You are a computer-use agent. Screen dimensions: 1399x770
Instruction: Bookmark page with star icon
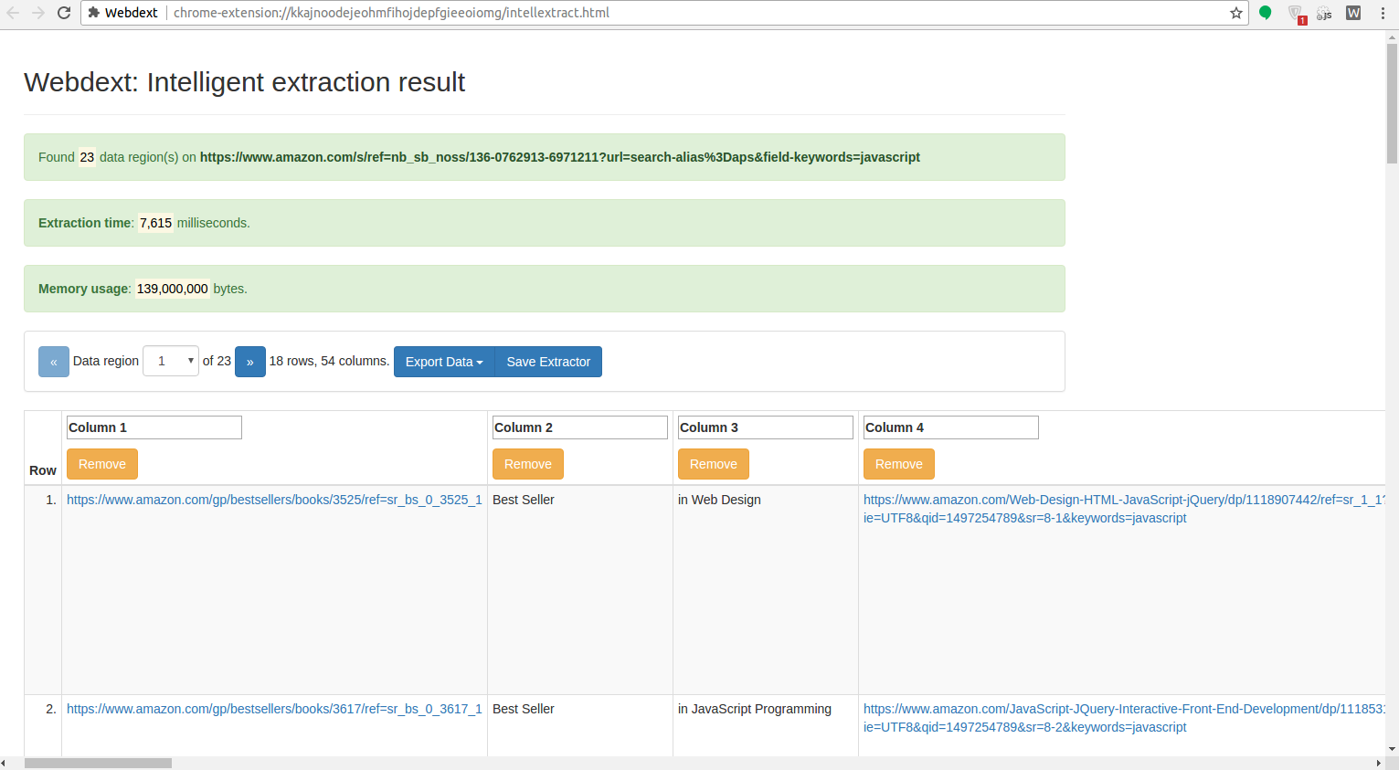pyautogui.click(x=1235, y=13)
